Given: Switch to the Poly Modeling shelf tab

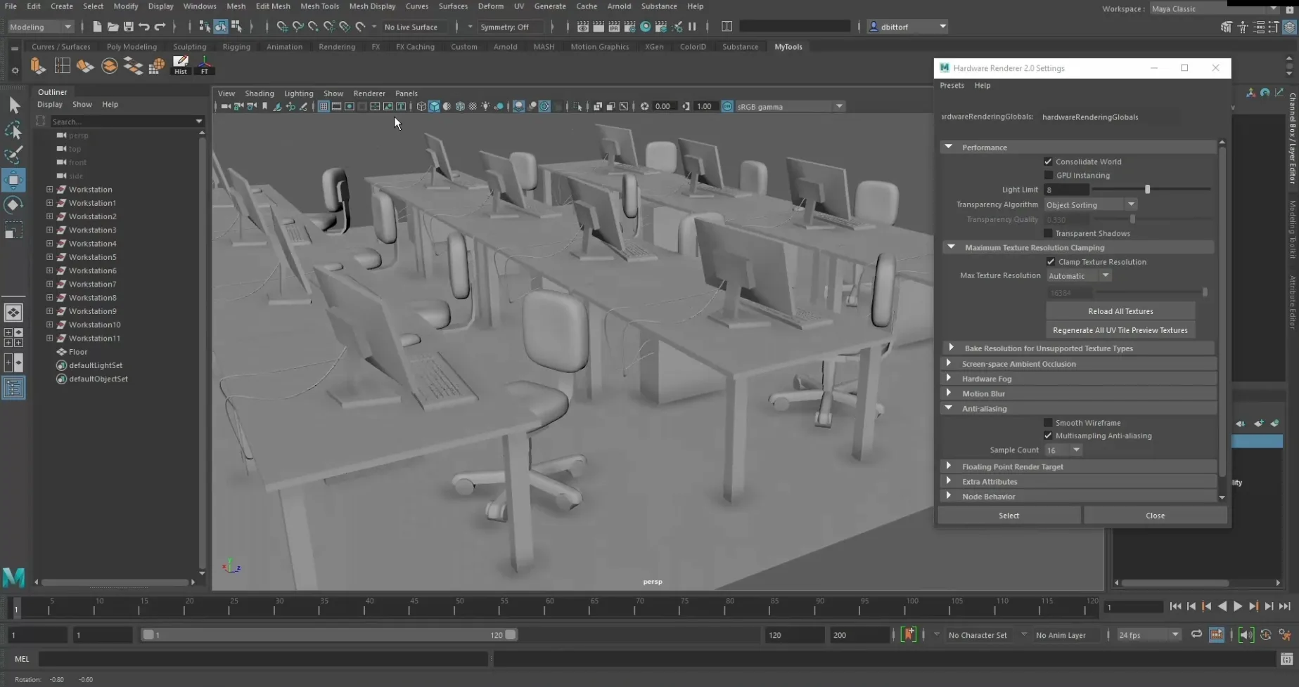Looking at the screenshot, I should [x=132, y=47].
